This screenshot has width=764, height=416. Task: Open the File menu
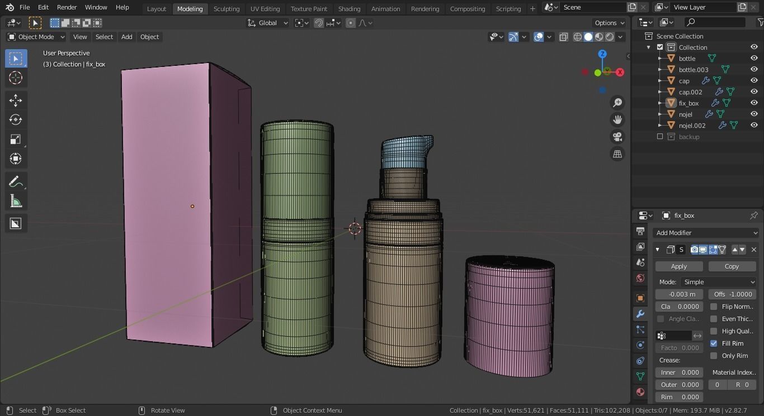pos(25,7)
